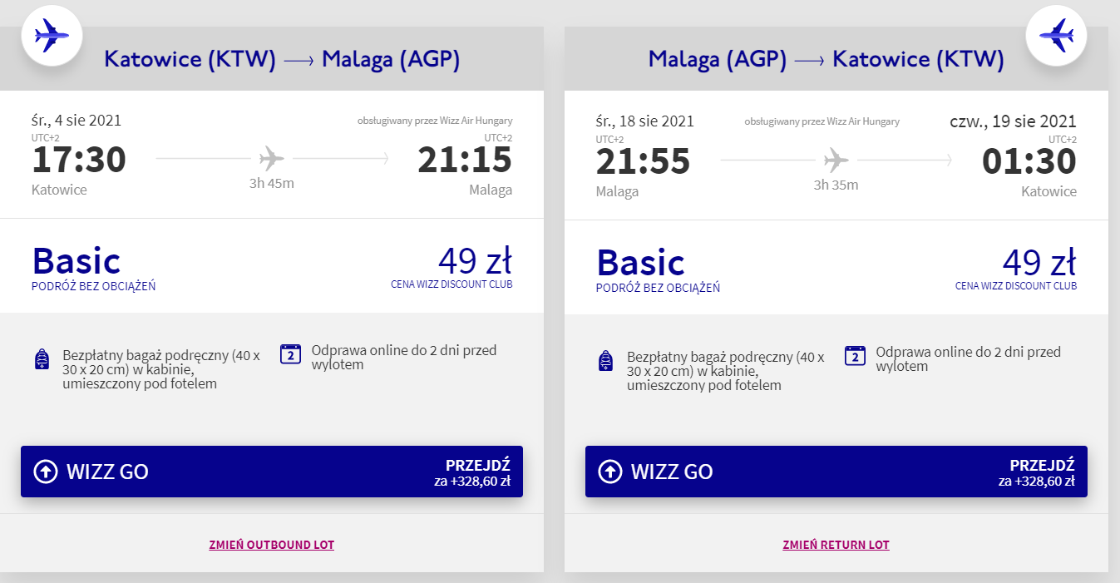
Task: Click the grey plane icon above 3h 45m
Action: [x=272, y=158]
